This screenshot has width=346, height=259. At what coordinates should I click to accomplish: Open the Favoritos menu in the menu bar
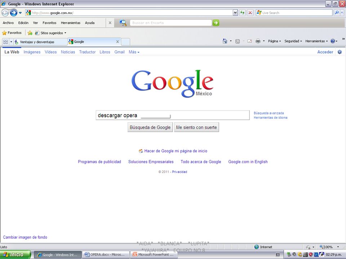(49, 23)
